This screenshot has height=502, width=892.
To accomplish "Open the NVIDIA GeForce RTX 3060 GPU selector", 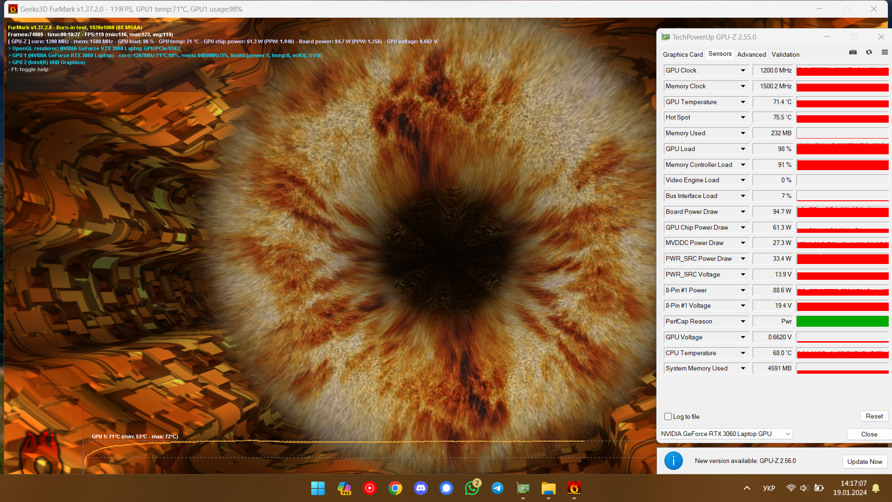I will 726,434.
